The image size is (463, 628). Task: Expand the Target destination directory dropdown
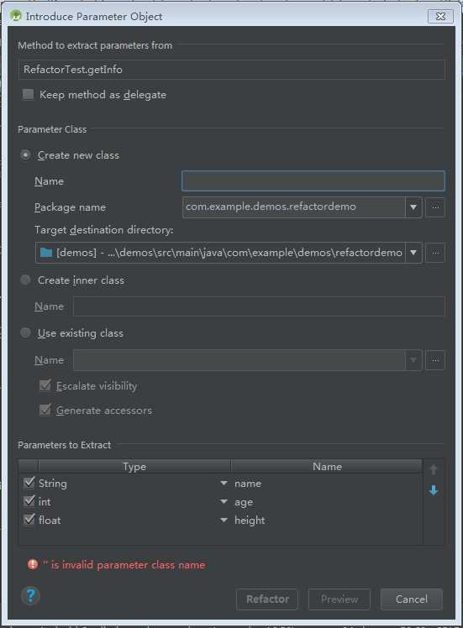[x=413, y=253]
